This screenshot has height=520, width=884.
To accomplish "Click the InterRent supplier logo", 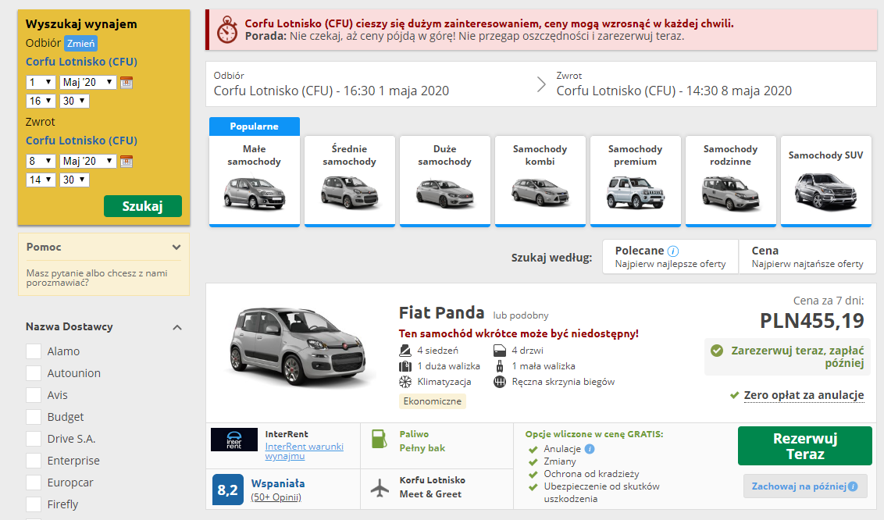I will click(233, 440).
